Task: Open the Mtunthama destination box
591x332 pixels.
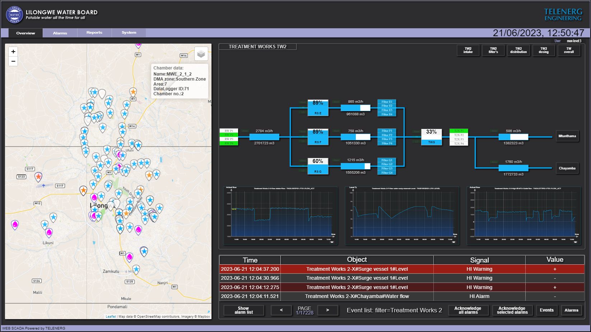Action: click(567, 136)
